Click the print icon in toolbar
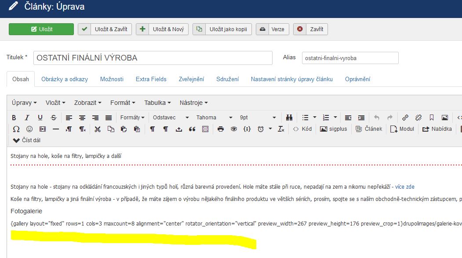Viewport: 462px width, 258px height. [221, 129]
